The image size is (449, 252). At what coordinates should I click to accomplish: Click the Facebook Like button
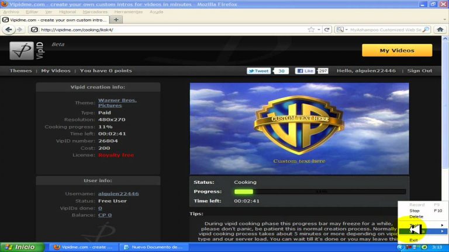click(305, 71)
